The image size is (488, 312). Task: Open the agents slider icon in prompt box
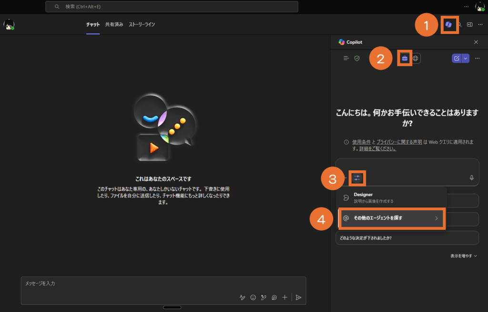point(357,178)
